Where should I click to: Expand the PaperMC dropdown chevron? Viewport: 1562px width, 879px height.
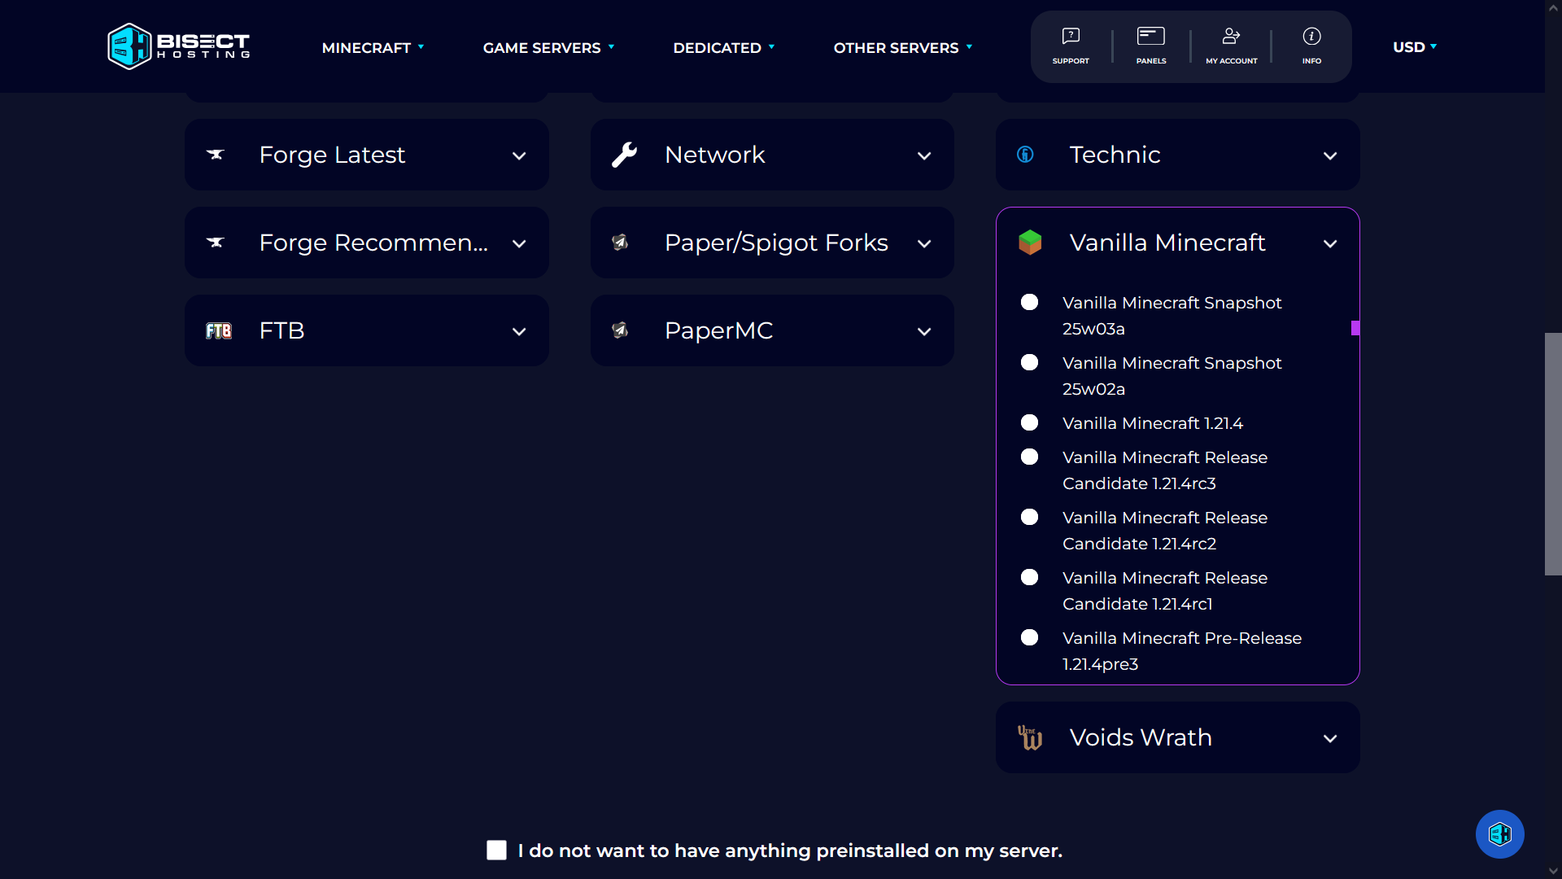point(924,331)
